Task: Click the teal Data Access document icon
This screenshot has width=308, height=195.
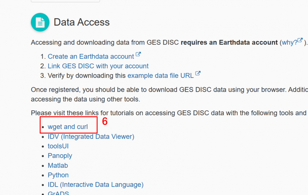Action: 40,22
